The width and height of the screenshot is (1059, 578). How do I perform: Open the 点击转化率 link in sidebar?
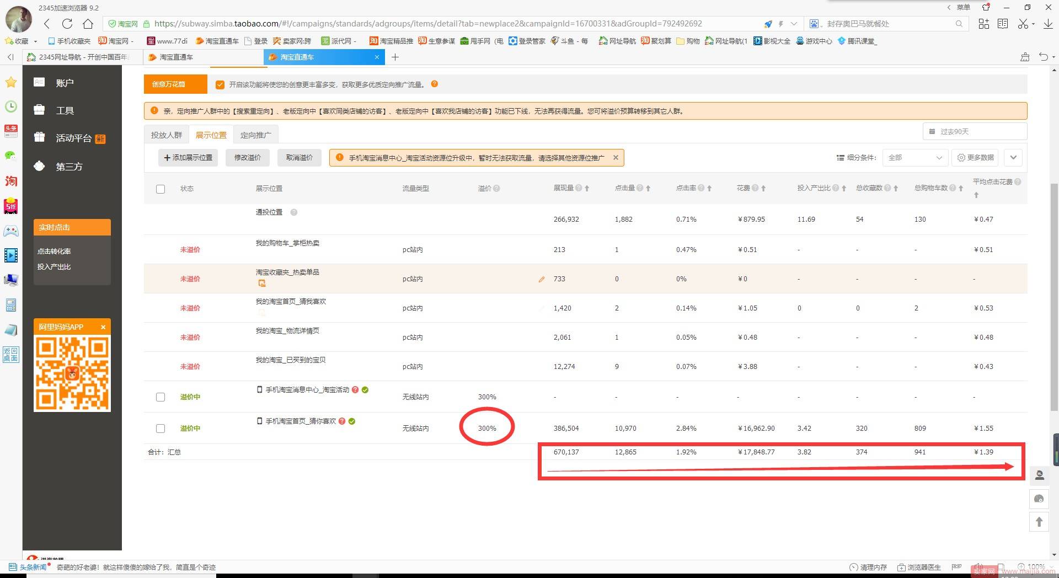pos(54,251)
